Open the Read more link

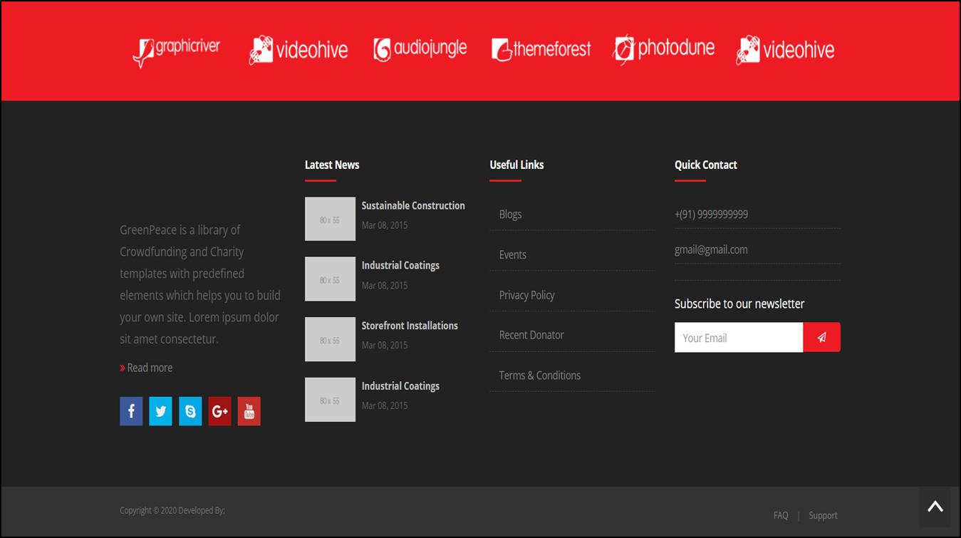150,368
